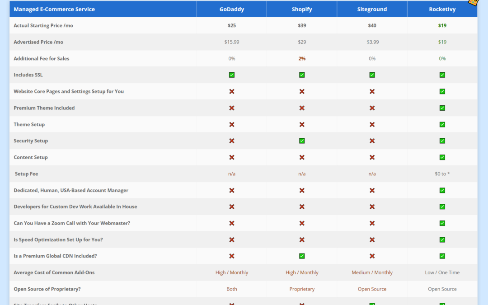Click RocketIvy's check for Website Core Pages Setup
Image resolution: width=488 pixels, height=305 pixels.
pos(442,91)
